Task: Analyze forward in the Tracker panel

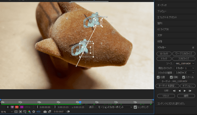Action: click(x=185, y=91)
